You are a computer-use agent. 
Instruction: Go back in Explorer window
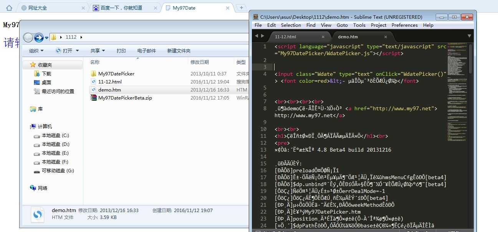coord(28,37)
